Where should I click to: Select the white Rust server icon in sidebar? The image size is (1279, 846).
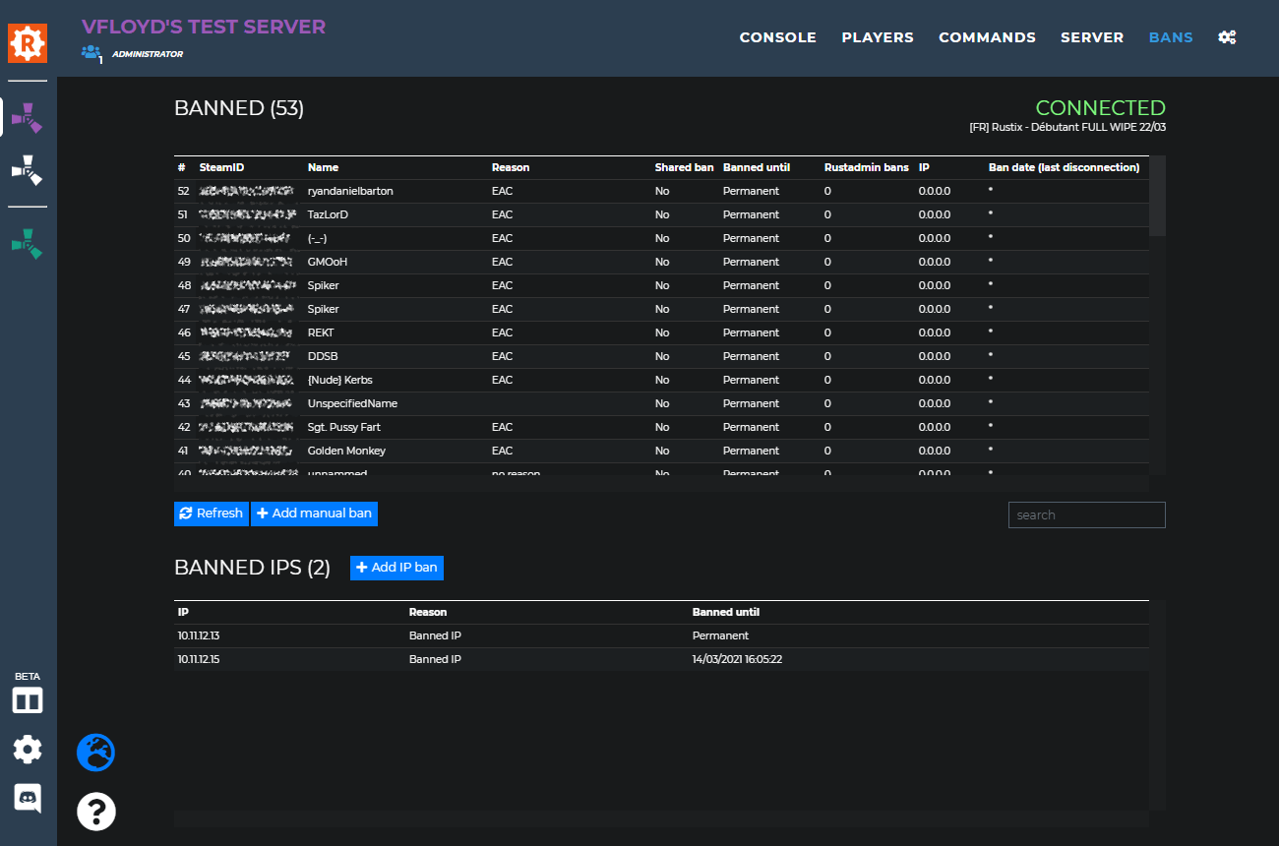(x=27, y=170)
